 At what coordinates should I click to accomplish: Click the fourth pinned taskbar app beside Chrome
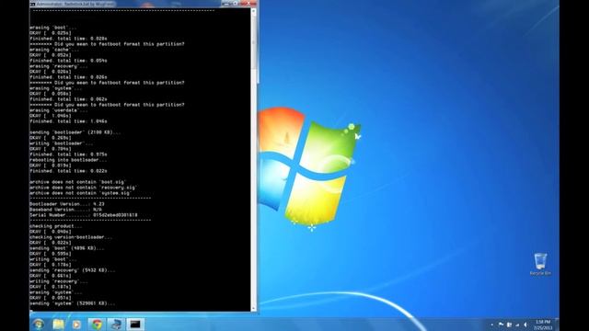coord(116,325)
